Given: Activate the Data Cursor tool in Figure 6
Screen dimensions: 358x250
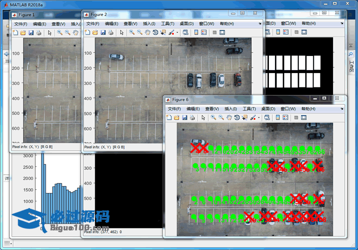Looking at the screenshot, I should click(244, 117).
